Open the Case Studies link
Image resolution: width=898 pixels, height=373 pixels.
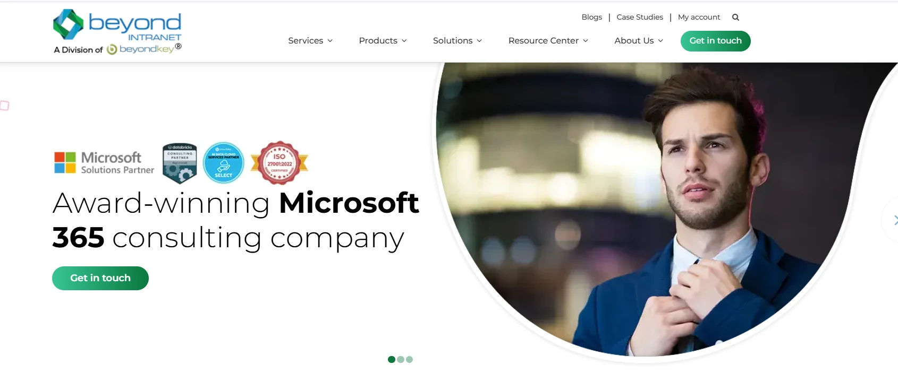point(640,18)
